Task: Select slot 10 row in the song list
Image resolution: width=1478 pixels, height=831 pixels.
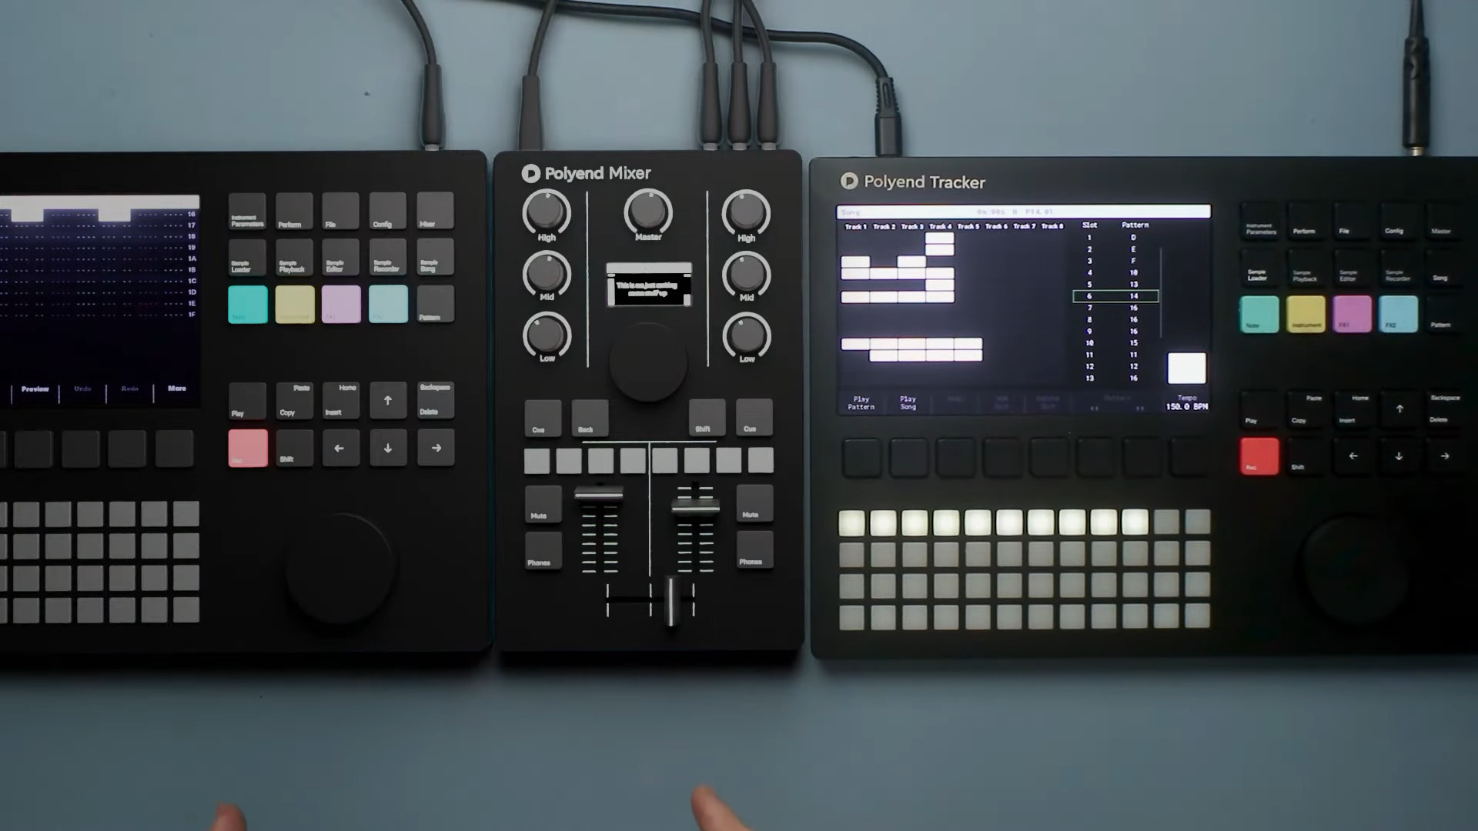Action: pyautogui.click(x=1112, y=343)
